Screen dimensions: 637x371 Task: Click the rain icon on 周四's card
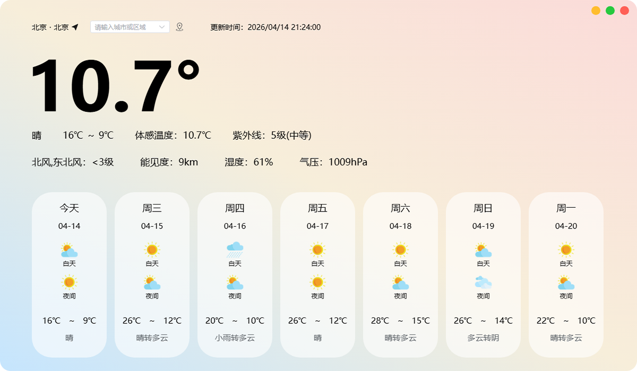(235, 249)
